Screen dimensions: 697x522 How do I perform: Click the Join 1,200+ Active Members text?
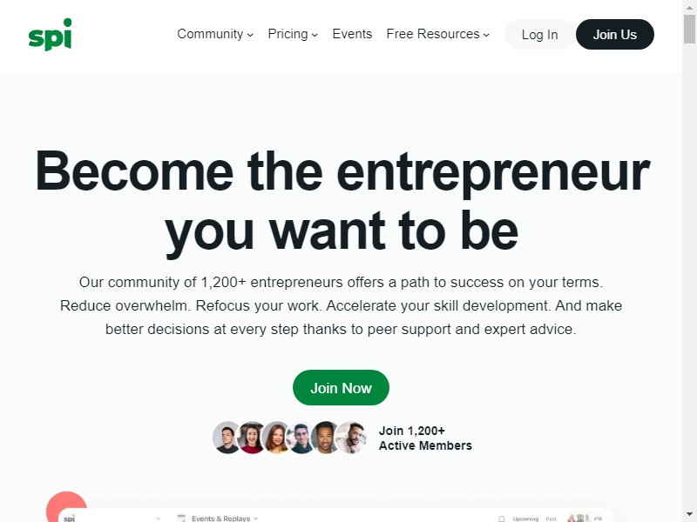tap(425, 438)
